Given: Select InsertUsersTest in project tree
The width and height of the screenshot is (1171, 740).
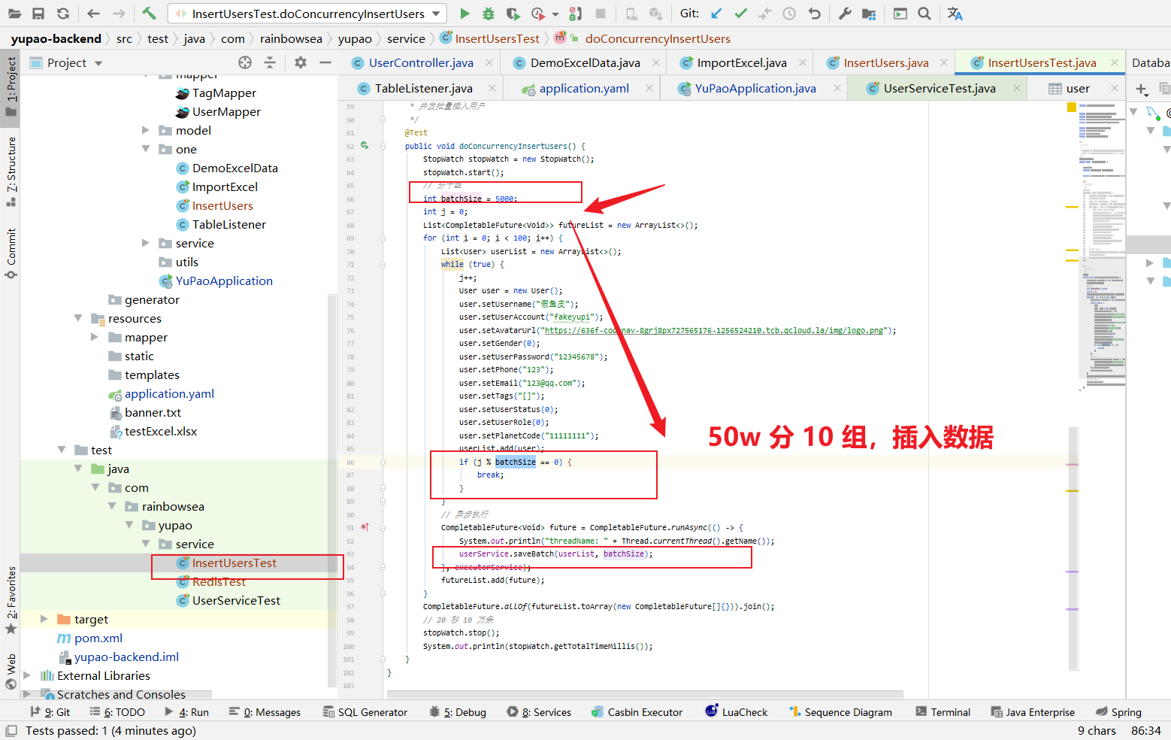Looking at the screenshot, I should click(x=234, y=563).
